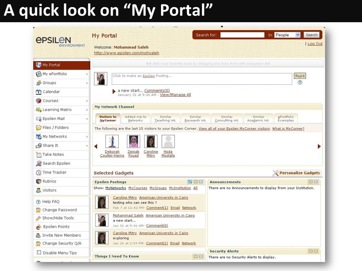Click the Groups people icon
Viewport: 362px width, 271px height.
pyautogui.click(x=38, y=83)
